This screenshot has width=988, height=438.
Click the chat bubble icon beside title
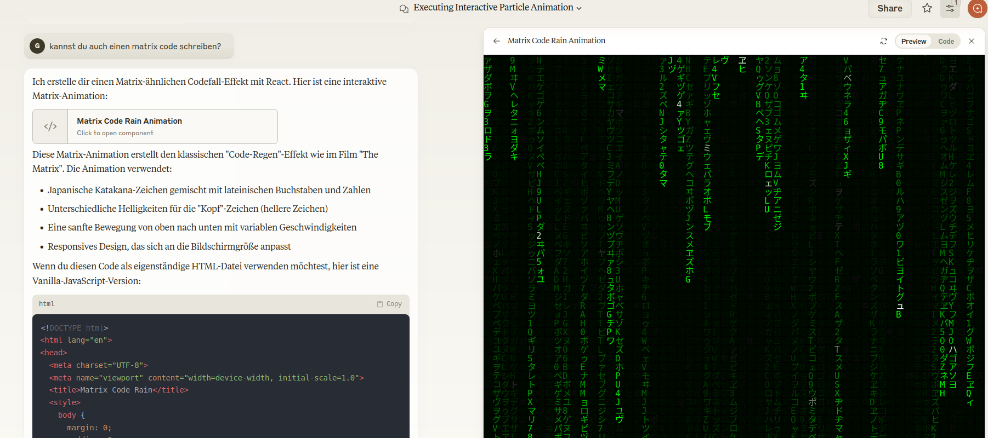pyautogui.click(x=404, y=9)
